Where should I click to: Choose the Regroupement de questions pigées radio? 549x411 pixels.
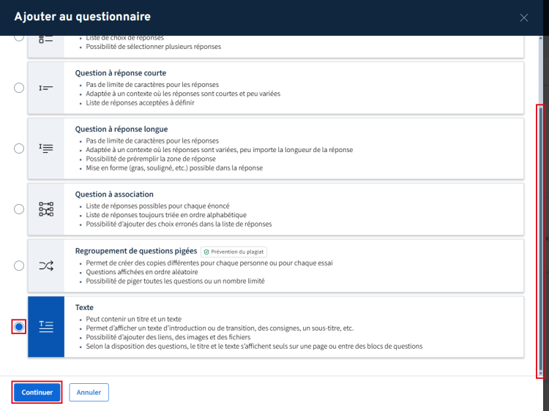(x=19, y=265)
